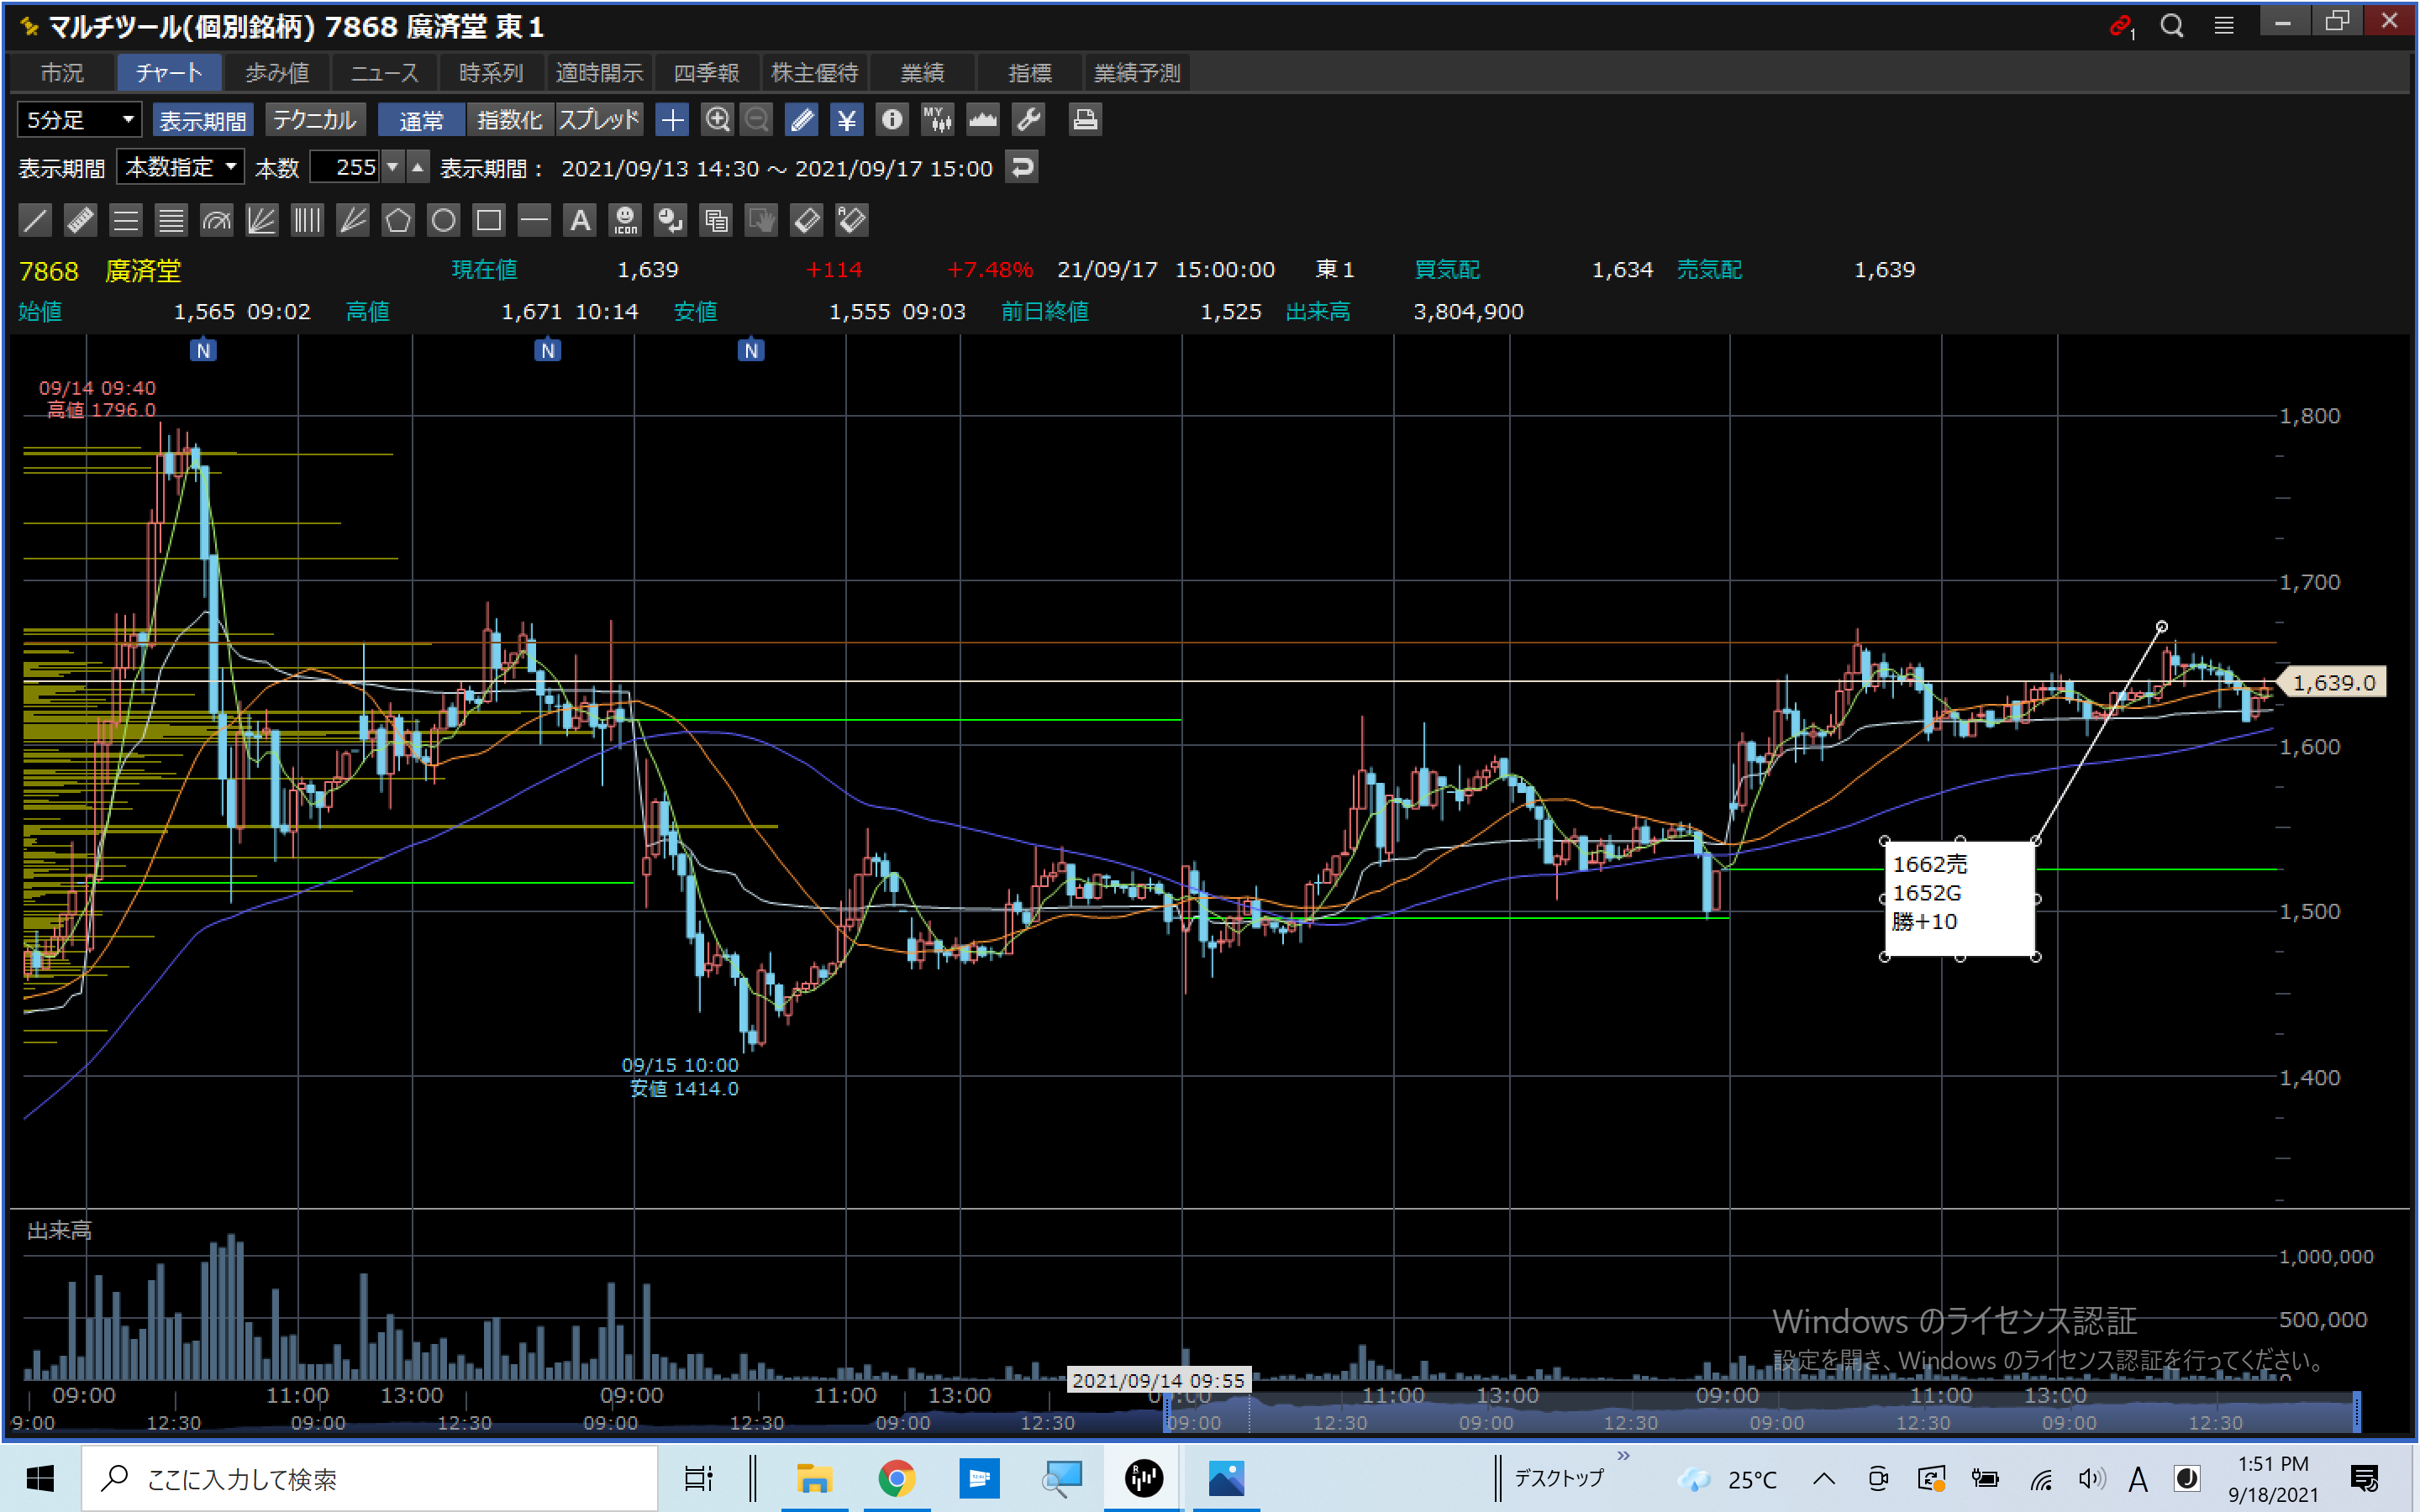This screenshot has width=2420, height=1512.
Task: Click the printer icon in toolbar
Action: [1085, 120]
